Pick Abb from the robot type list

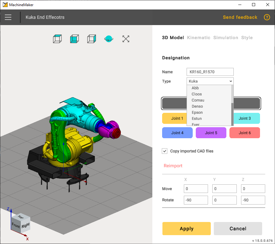pyautogui.click(x=195, y=88)
